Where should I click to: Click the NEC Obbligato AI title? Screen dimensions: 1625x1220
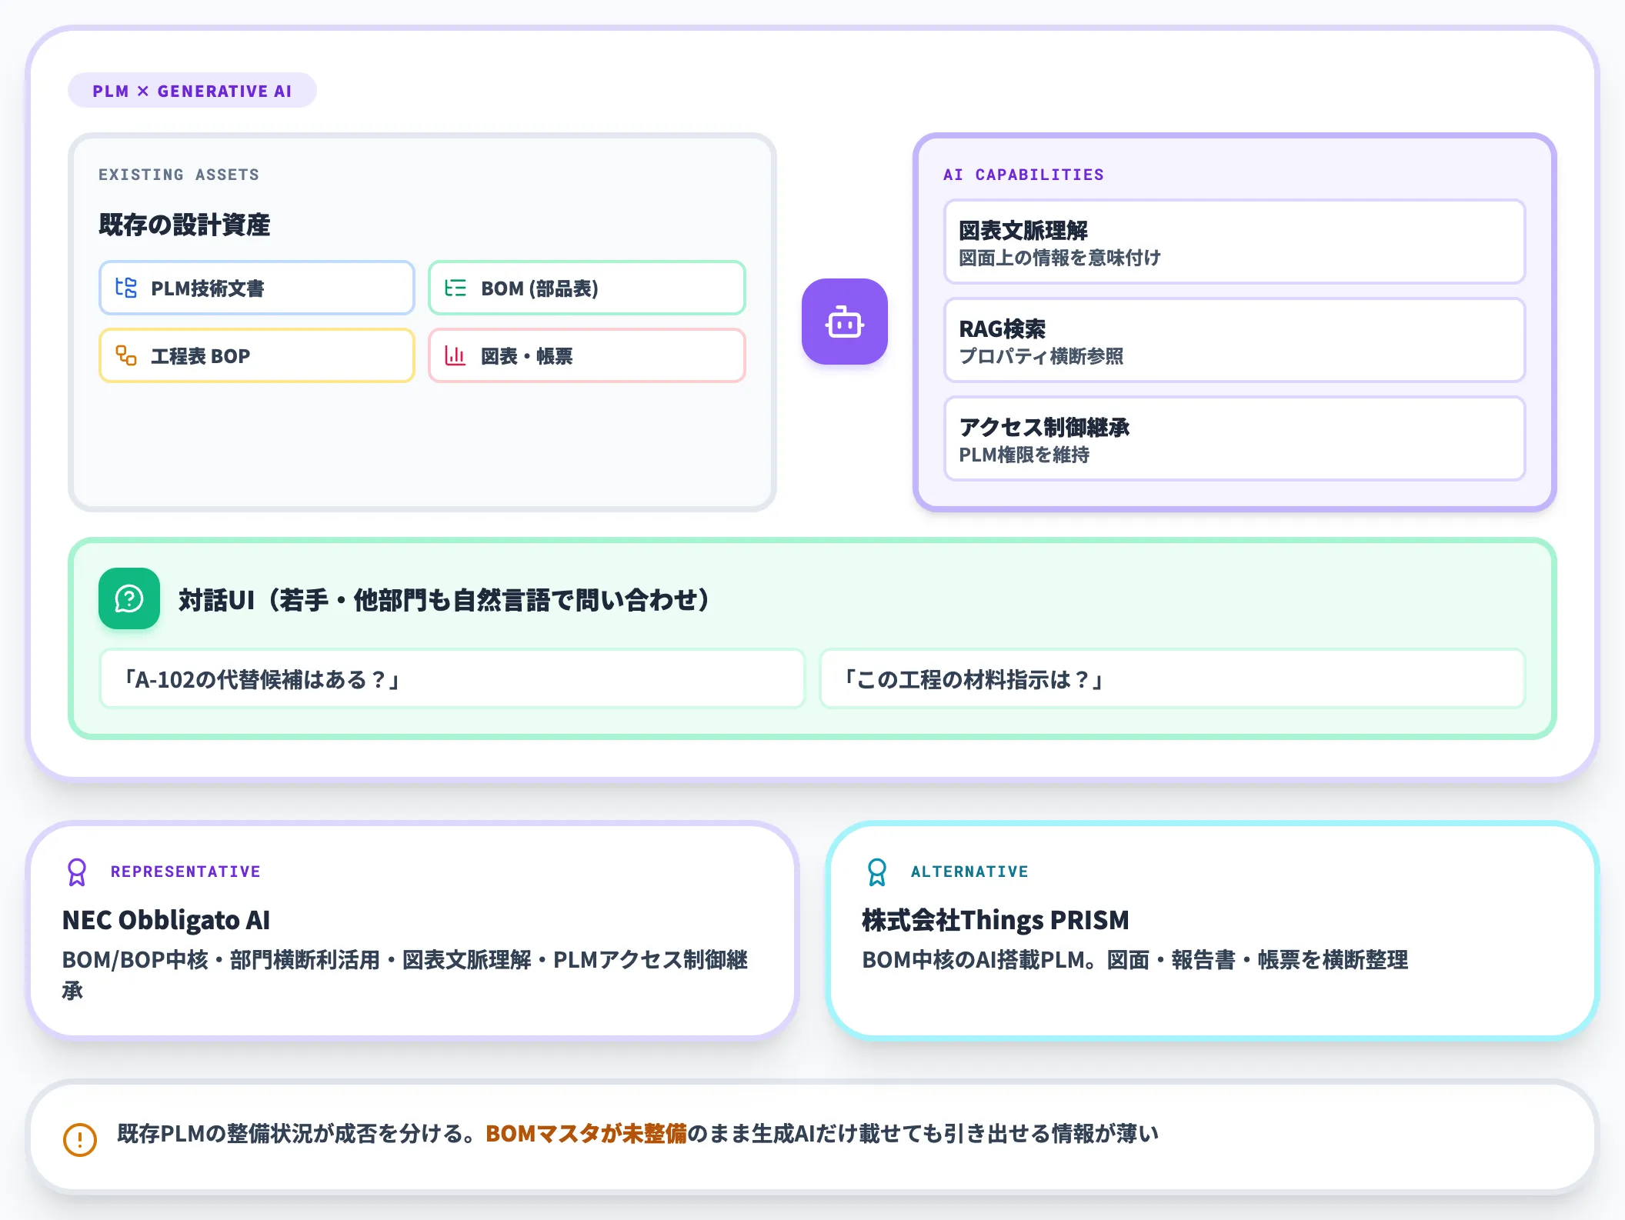point(166,920)
